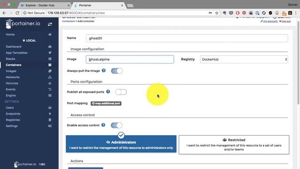
Task: Click the App Templates rocket icon
Action: (50, 53)
